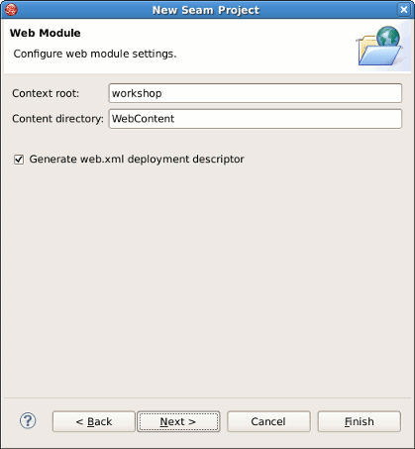Click the Generate web.xml deployment descriptor label
Viewport: 415px width, 449px height.
pos(137,160)
